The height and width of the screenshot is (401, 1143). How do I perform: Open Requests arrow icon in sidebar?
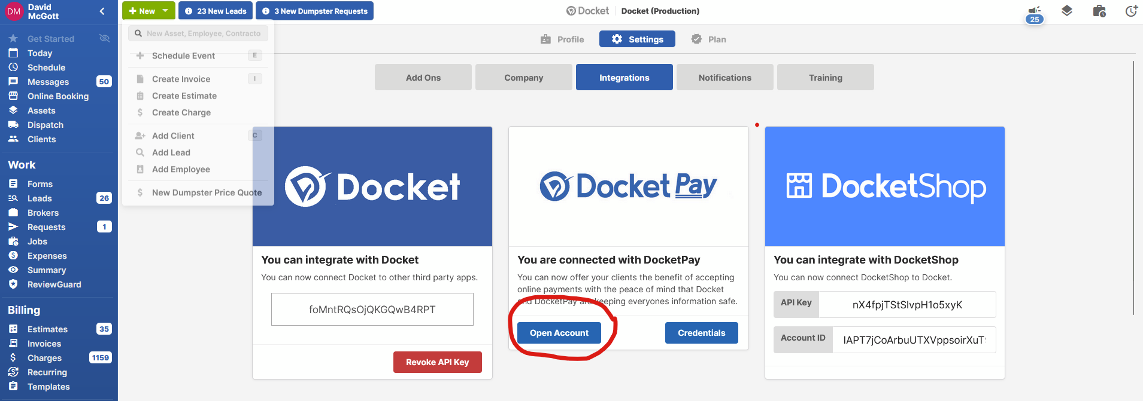pos(13,226)
